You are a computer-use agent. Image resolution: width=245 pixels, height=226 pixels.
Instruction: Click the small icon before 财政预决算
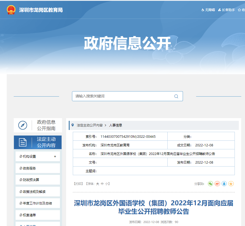[21, 180]
